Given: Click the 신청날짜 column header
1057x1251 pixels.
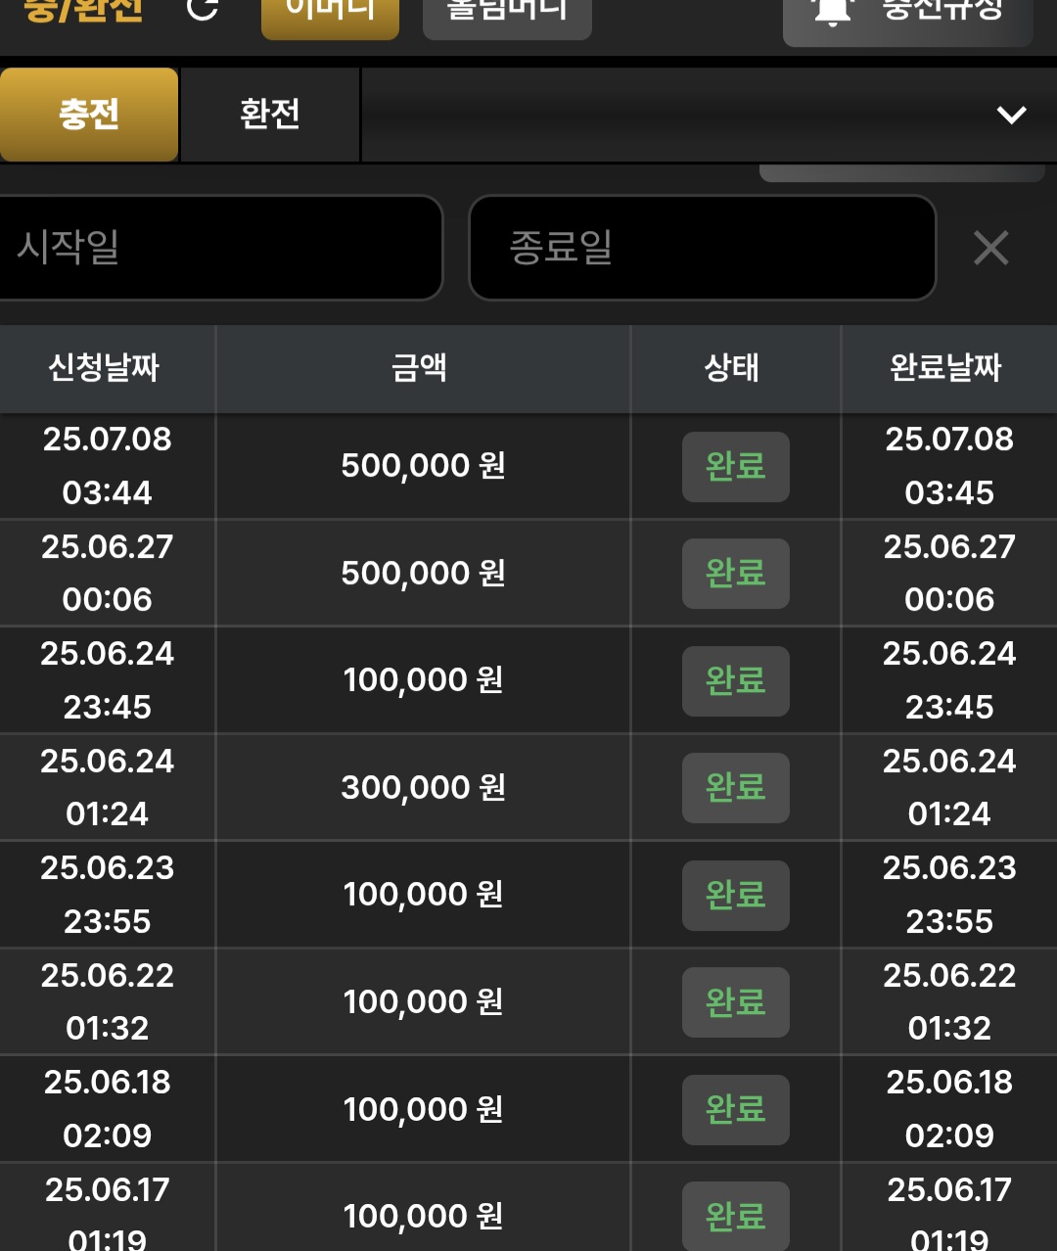Looking at the screenshot, I should pyautogui.click(x=106, y=368).
